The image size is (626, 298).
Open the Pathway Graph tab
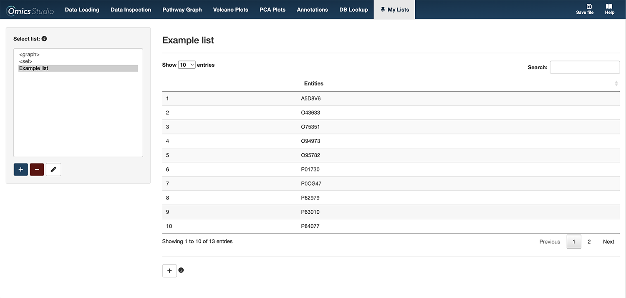click(x=182, y=10)
